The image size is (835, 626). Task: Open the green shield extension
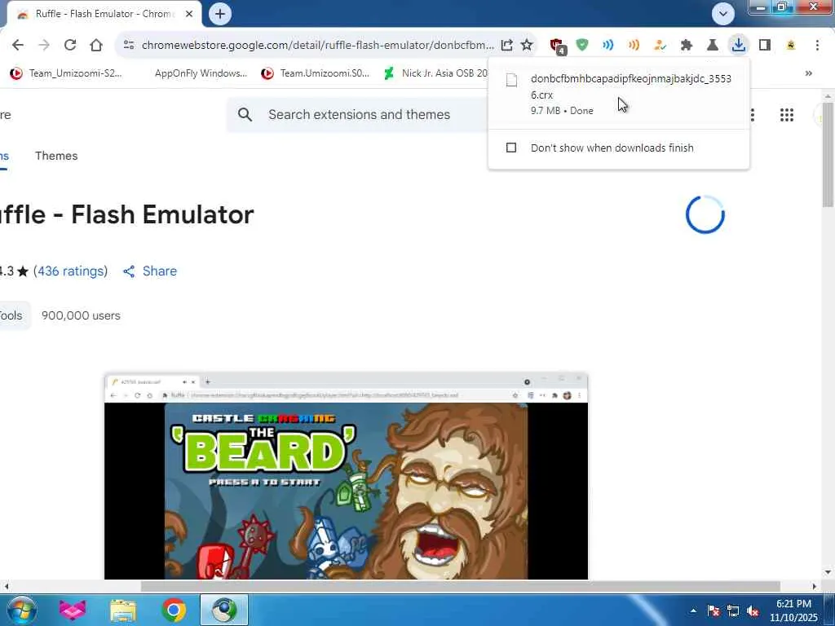(582, 46)
